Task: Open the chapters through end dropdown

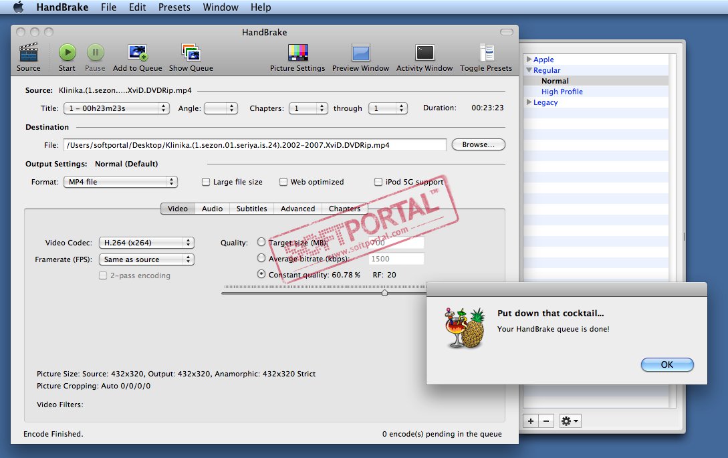Action: [388, 108]
